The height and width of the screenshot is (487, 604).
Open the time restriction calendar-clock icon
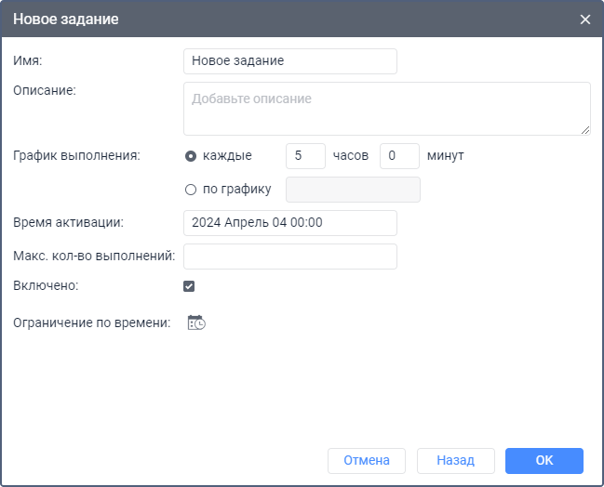coord(196,323)
